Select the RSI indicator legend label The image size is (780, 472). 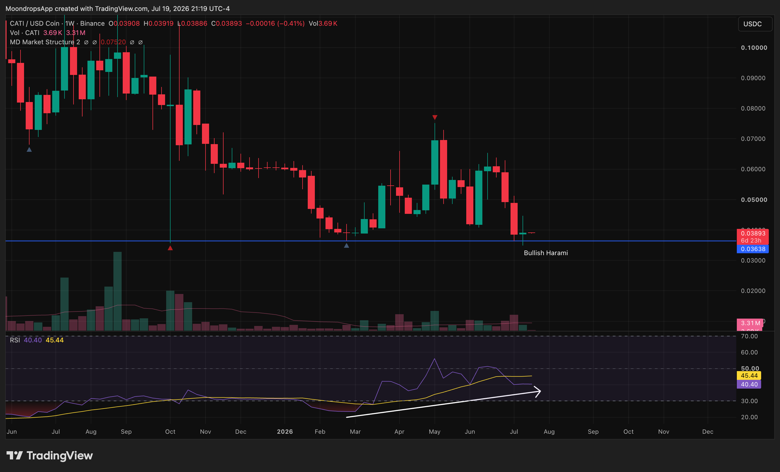click(x=14, y=340)
